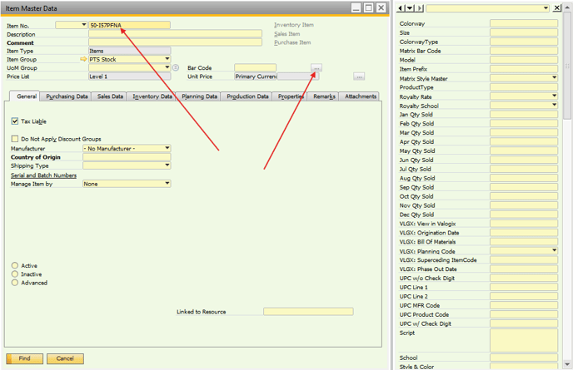Screen dimensions: 573x370
Task: Click the UoM Group info icon
Action: pyautogui.click(x=176, y=67)
